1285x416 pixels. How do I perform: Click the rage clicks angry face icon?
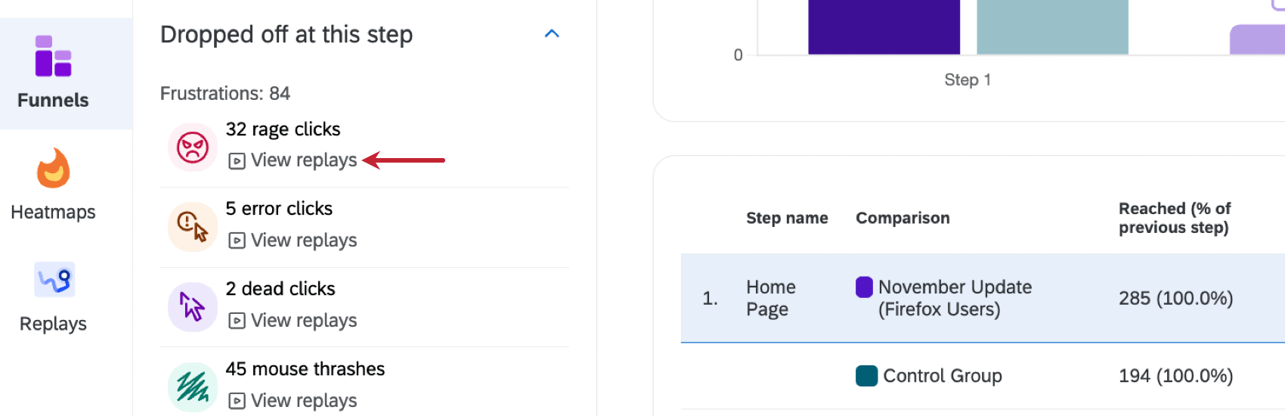pyautogui.click(x=193, y=147)
